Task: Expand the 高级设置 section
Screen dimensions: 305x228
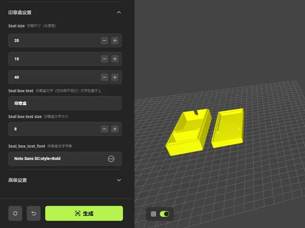Action: click(x=119, y=180)
